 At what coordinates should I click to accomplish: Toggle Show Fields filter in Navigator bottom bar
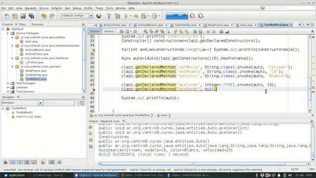point(13,162)
